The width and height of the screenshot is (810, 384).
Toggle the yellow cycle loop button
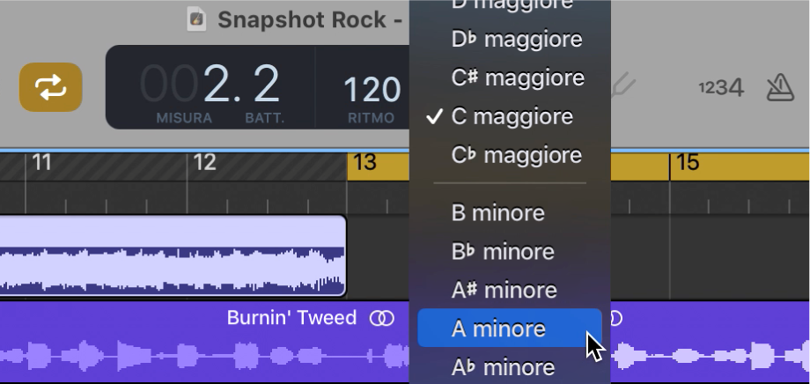51,87
